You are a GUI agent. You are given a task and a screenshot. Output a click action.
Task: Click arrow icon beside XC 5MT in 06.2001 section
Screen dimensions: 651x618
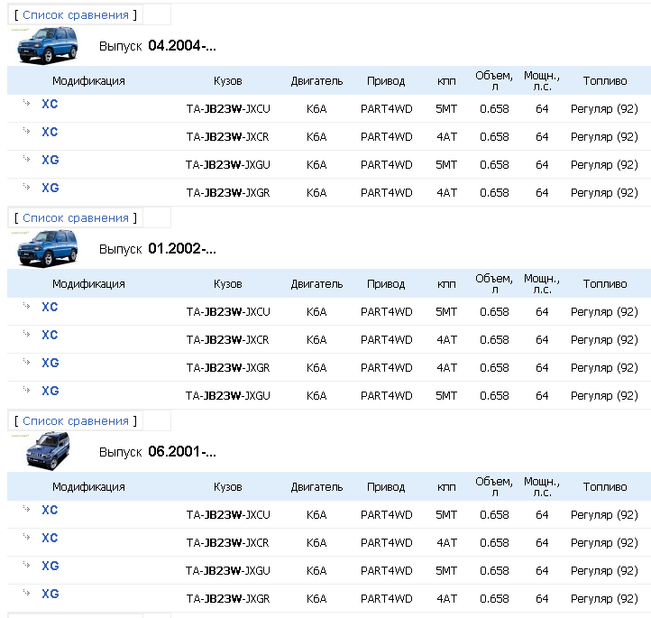point(27,510)
